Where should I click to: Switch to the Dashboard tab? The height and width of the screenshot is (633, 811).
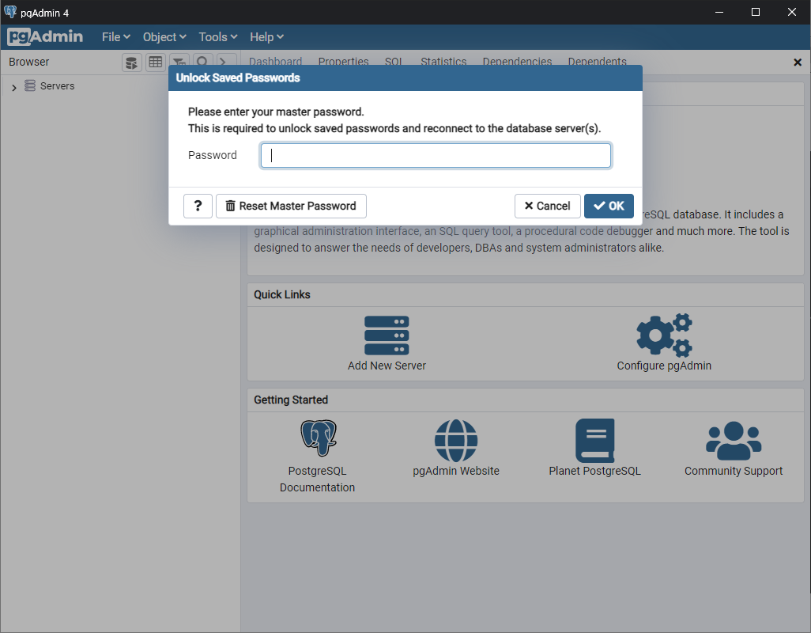(x=275, y=61)
